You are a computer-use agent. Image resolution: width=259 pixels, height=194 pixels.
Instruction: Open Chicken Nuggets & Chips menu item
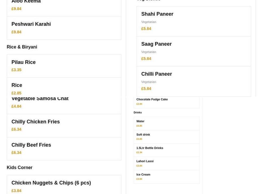pos(51,183)
